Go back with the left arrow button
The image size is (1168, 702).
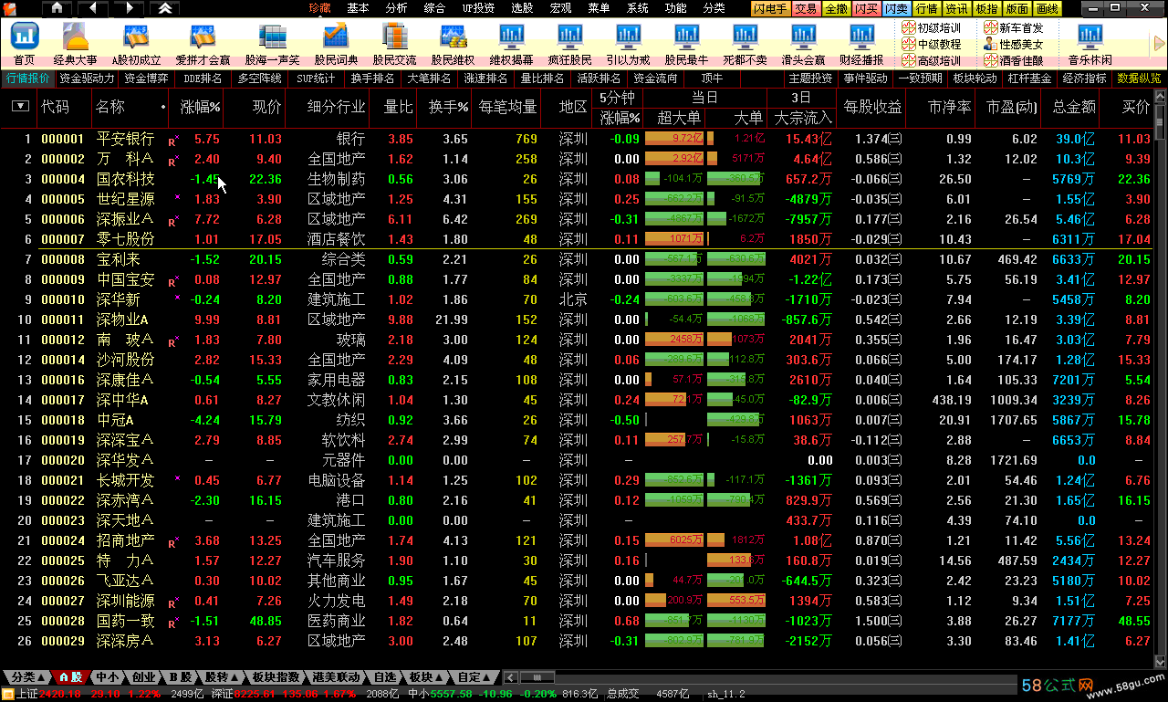[x=92, y=8]
